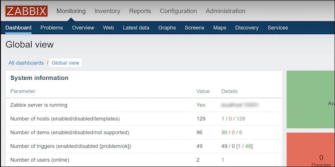The width and height of the screenshot is (335, 167).
Task: Click the hosts value 129
Action: (x=201, y=118)
